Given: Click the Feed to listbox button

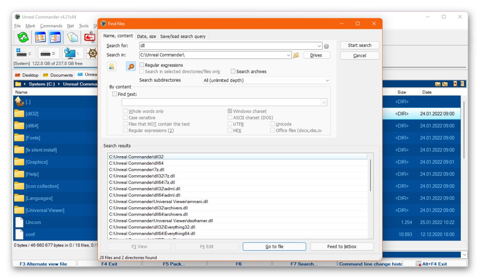Looking at the screenshot, I should 342,246.
